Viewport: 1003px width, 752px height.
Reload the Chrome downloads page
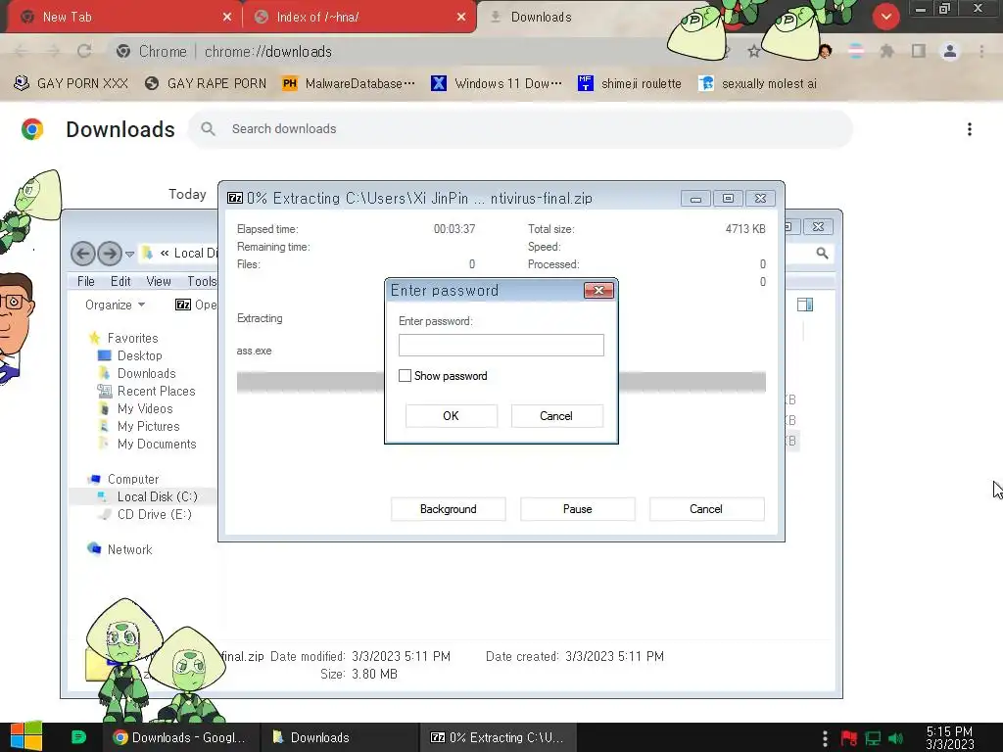coord(84,51)
